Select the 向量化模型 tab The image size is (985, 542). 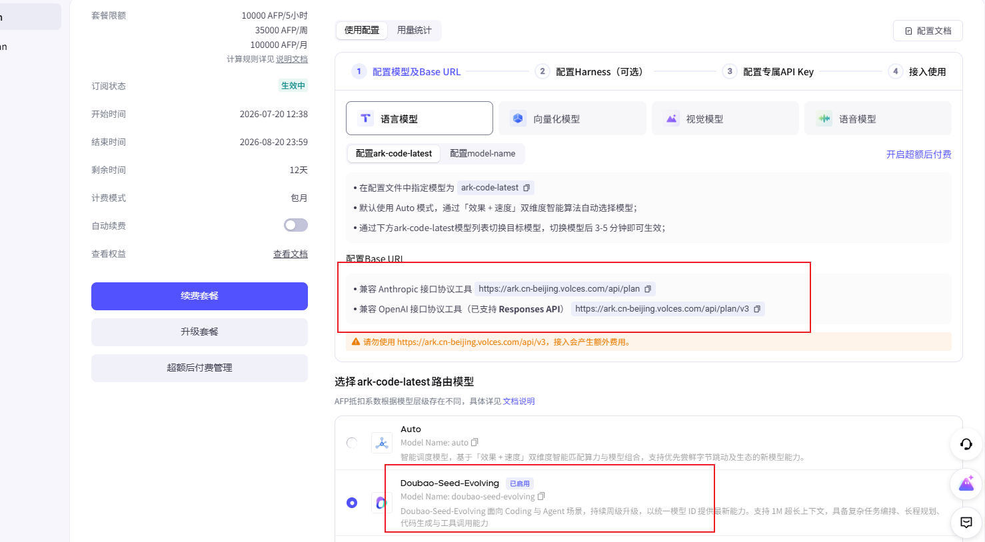572,119
